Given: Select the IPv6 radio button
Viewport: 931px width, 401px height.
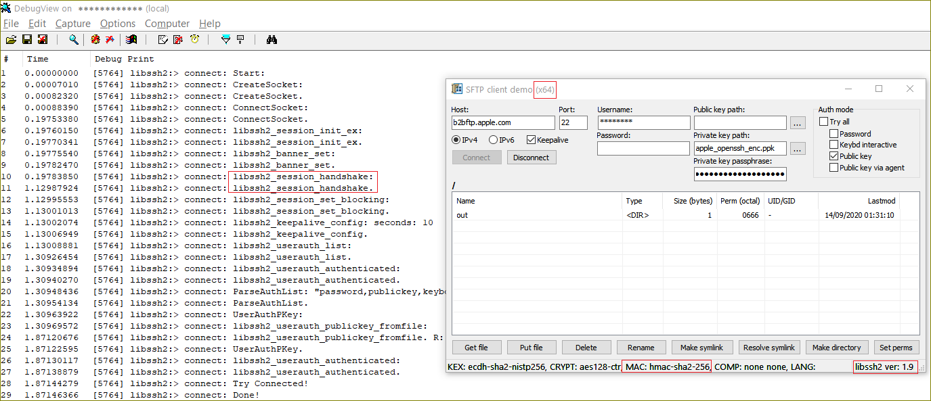Looking at the screenshot, I should point(494,140).
